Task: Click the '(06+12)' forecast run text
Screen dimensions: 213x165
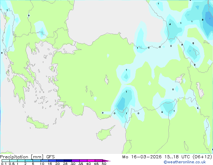Action: pyautogui.click(x=202, y=157)
